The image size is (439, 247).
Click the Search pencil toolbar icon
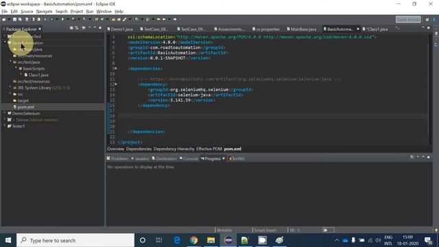click(x=125, y=19)
